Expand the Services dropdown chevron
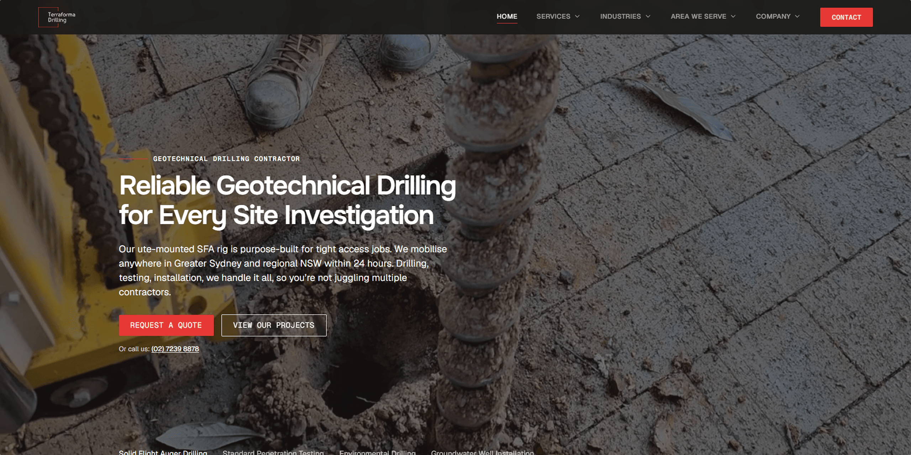 point(577,16)
